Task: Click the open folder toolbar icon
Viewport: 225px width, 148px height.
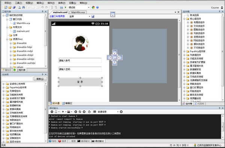Action: tap(10, 7)
